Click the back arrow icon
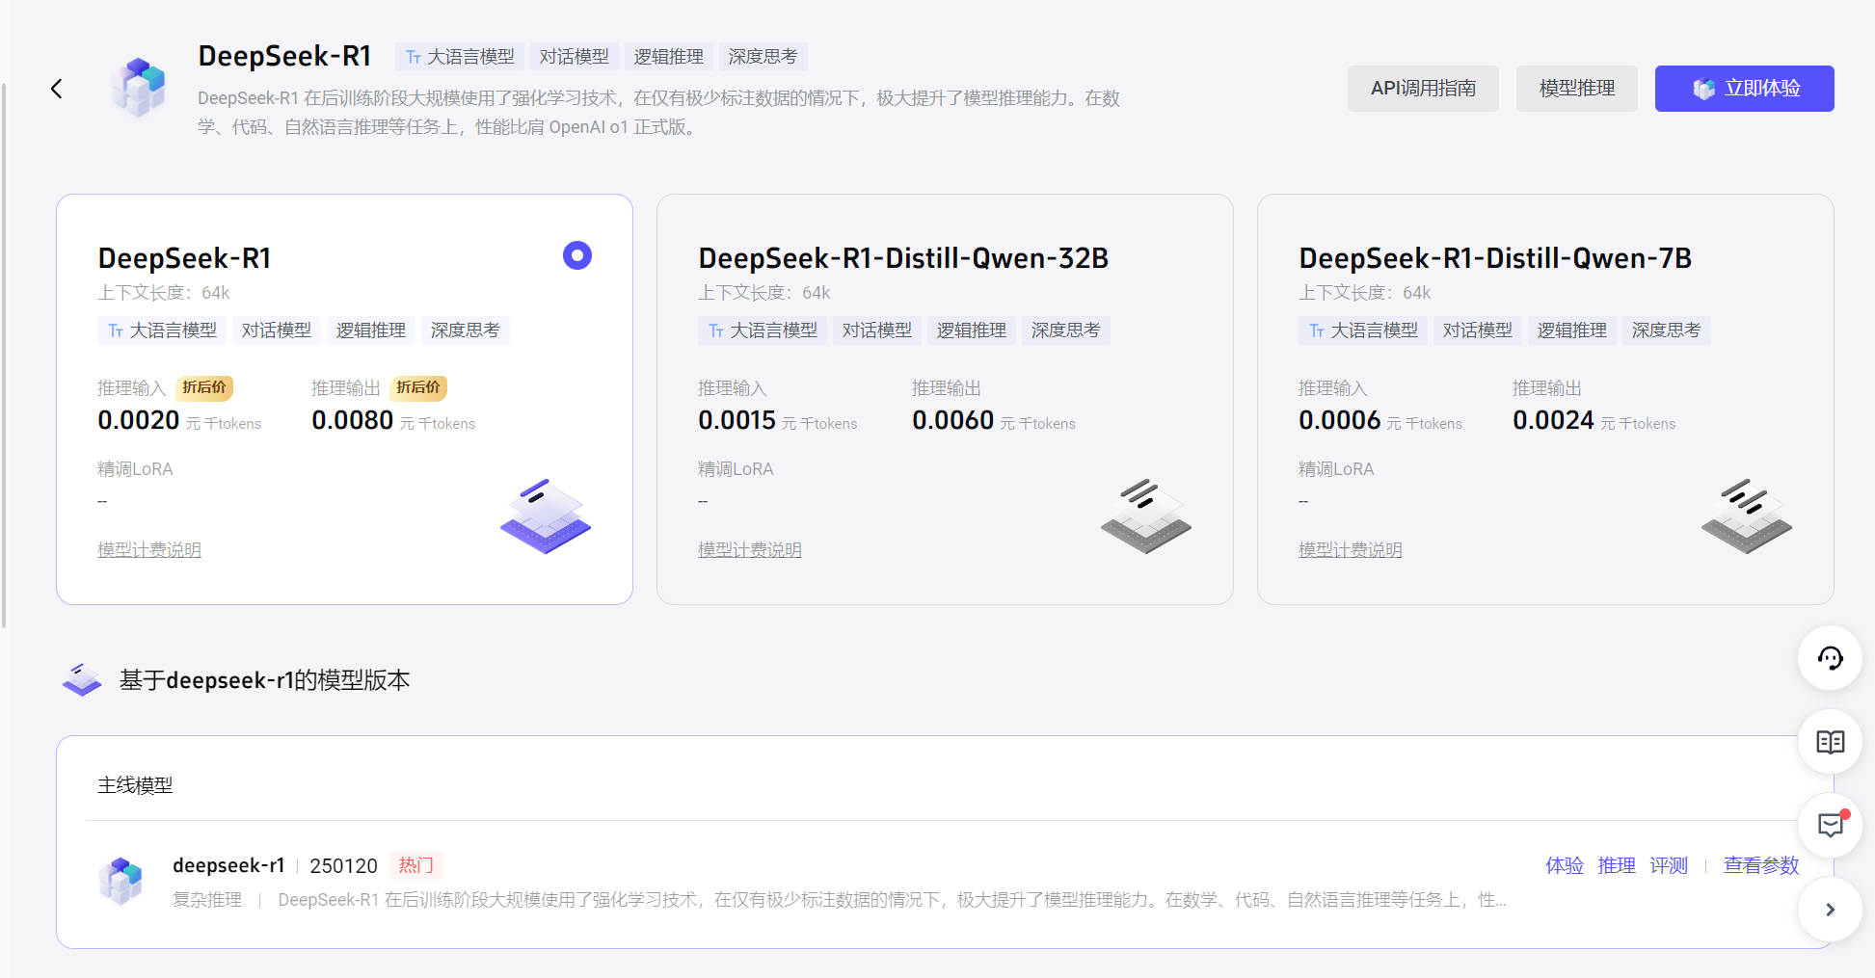This screenshot has height=978, width=1875. click(x=56, y=89)
